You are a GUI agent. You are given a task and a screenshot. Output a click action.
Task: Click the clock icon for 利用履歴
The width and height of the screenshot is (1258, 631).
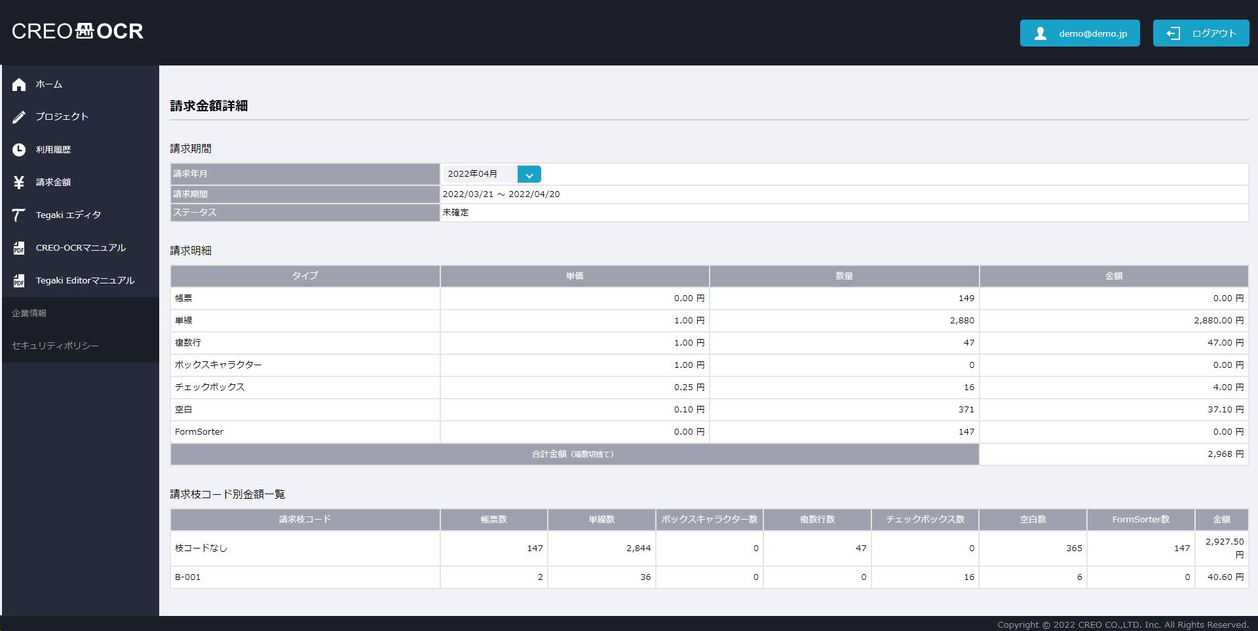[x=19, y=150]
